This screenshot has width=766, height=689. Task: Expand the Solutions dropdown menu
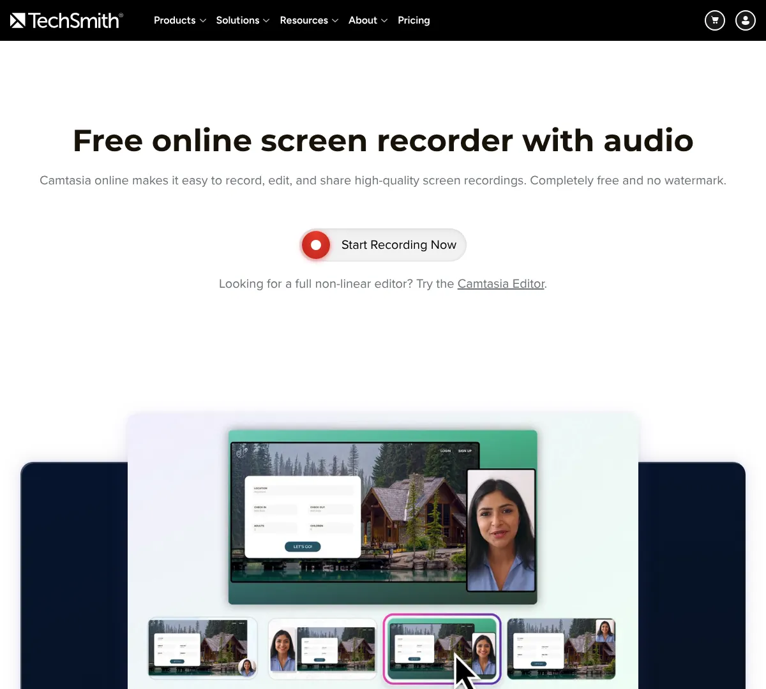[x=243, y=20]
